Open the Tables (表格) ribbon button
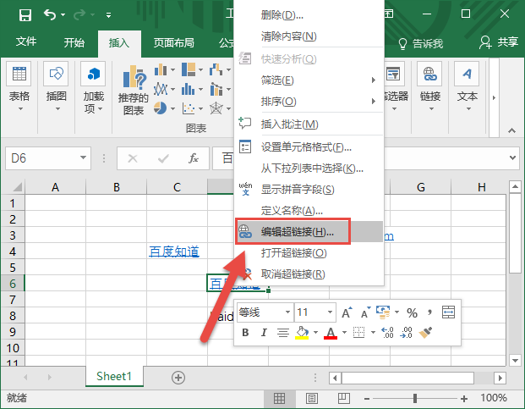The image size is (525, 409). (x=19, y=86)
